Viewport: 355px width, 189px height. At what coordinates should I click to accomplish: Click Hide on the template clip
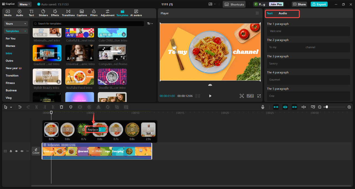point(97,151)
